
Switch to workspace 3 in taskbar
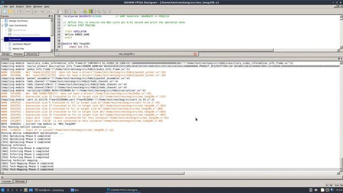click(17, 190)
